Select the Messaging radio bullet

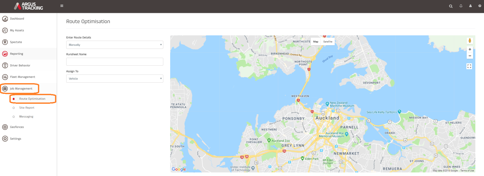(x=14, y=117)
